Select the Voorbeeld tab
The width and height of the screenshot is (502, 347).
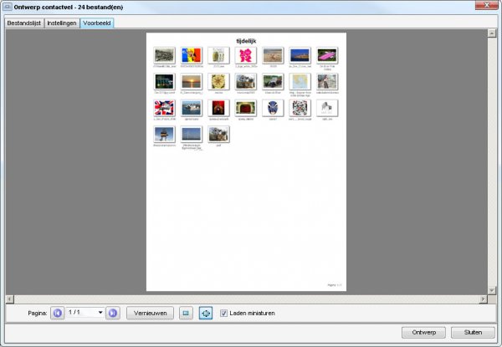tap(97, 23)
